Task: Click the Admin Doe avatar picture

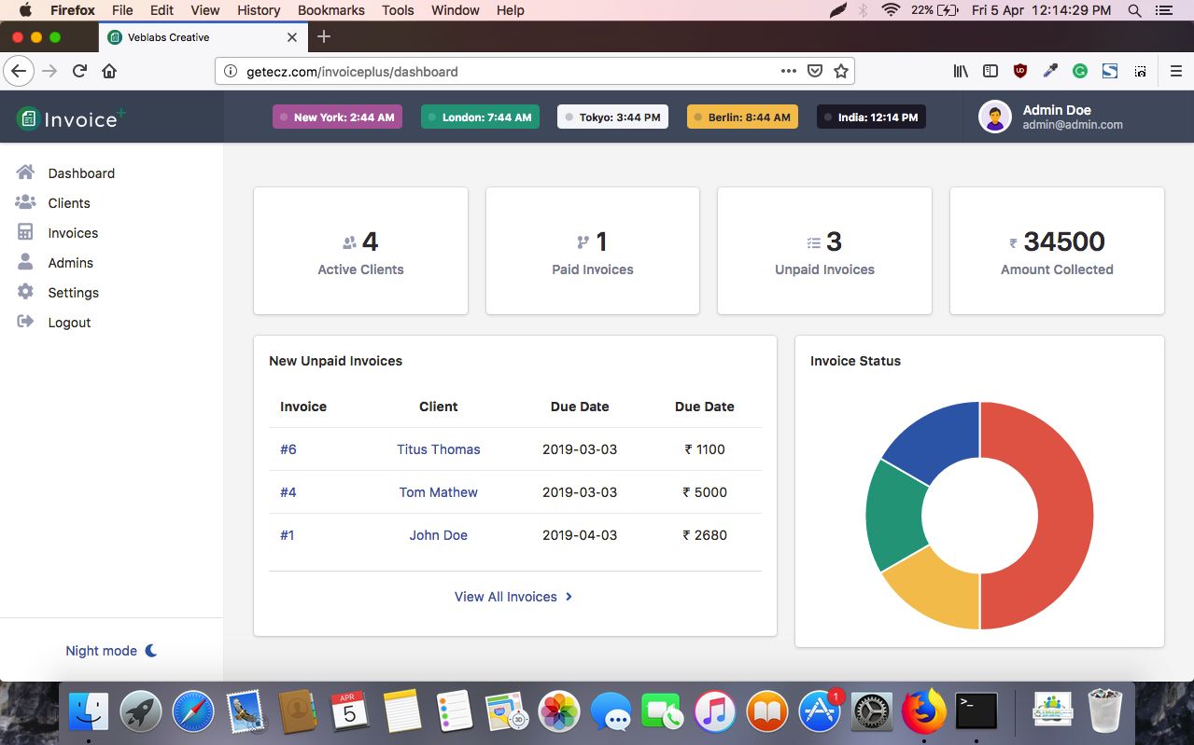Action: pos(995,117)
